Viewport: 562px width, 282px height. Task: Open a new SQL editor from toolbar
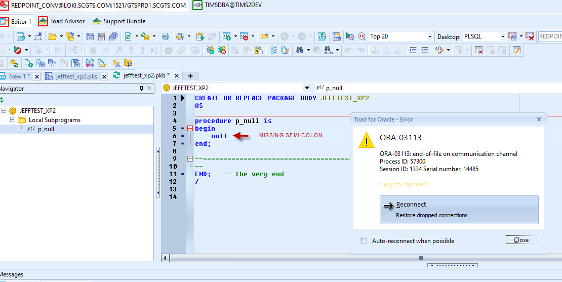[x=21, y=36]
